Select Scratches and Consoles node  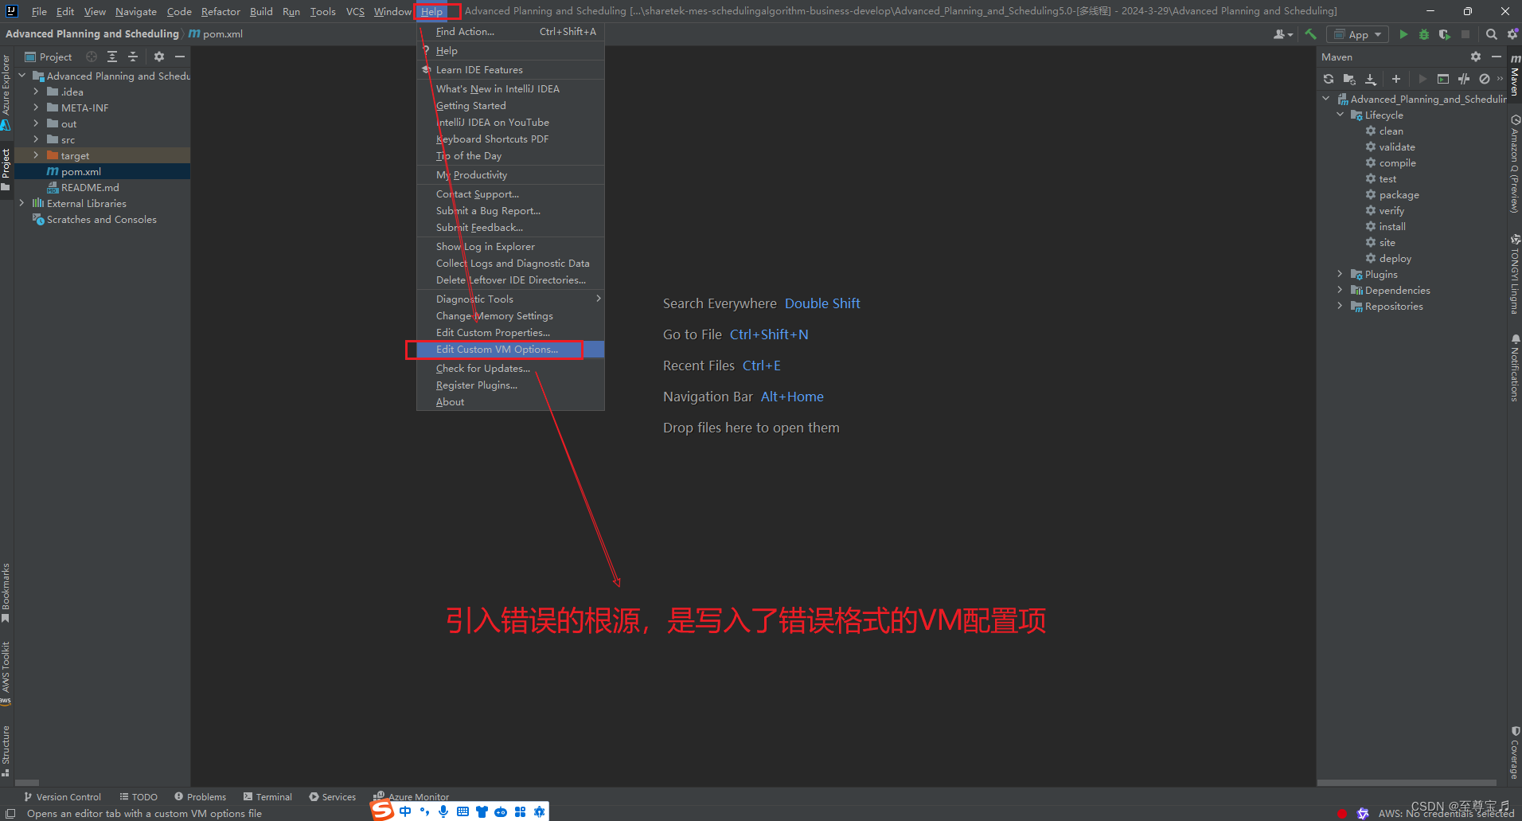point(102,219)
